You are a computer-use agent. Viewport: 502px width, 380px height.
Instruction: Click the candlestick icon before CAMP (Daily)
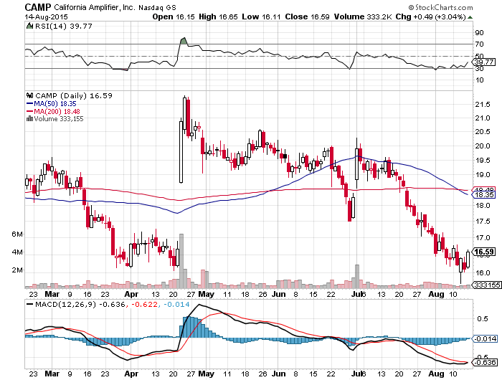coord(30,95)
